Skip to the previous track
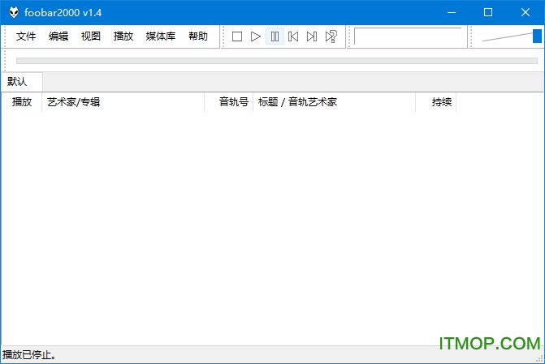Image resolution: width=545 pixels, height=364 pixels. [293, 36]
